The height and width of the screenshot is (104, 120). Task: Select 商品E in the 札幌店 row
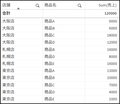coord(49,64)
